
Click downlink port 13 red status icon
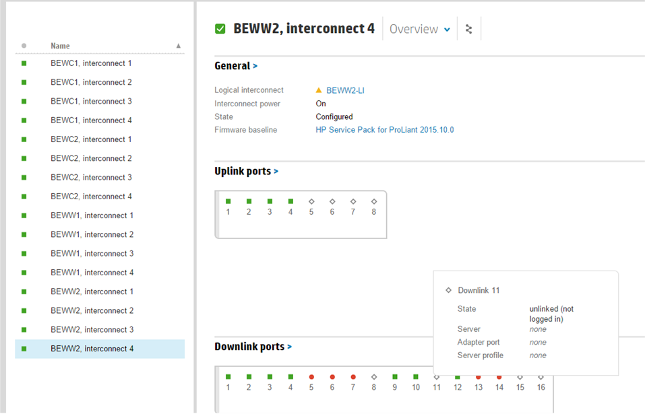(479, 377)
